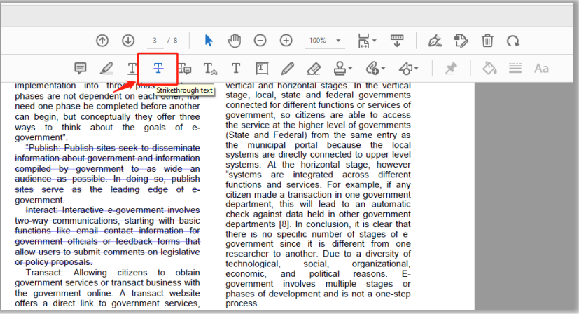This screenshot has height=314, width=579.
Task: Go to the previous page using up arrow icon
Action: (x=102, y=41)
